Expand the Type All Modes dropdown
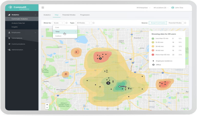 pos(84,23)
